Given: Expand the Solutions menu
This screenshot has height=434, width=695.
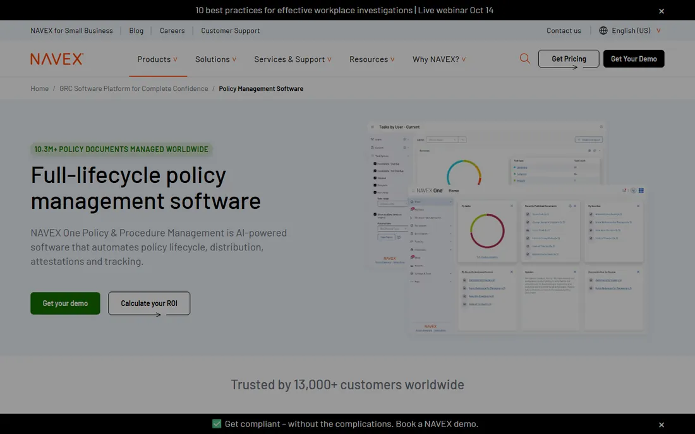Looking at the screenshot, I should 216,59.
